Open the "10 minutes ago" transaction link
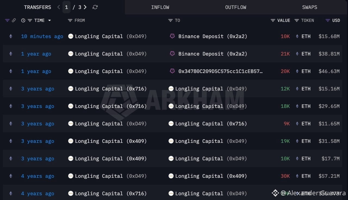The image size is (348, 200). coord(42,36)
